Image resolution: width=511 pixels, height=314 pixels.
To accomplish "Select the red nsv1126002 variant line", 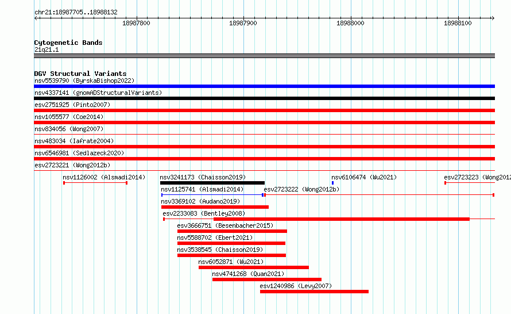I will click(95, 183).
